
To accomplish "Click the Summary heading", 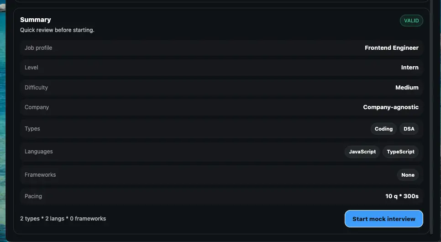I will [36, 20].
